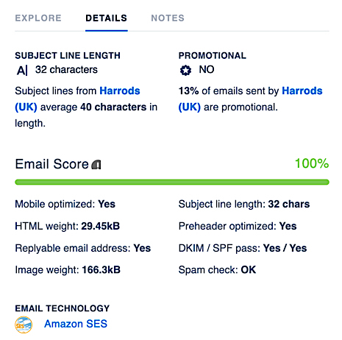Screen dimensions: 342x340
Task: Click the subject line text cursor icon
Action: [22, 71]
